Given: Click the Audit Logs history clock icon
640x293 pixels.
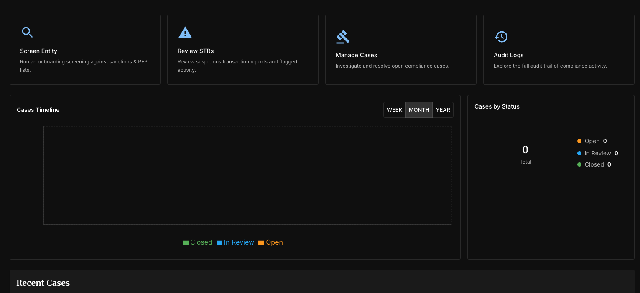Looking at the screenshot, I should 501,37.
